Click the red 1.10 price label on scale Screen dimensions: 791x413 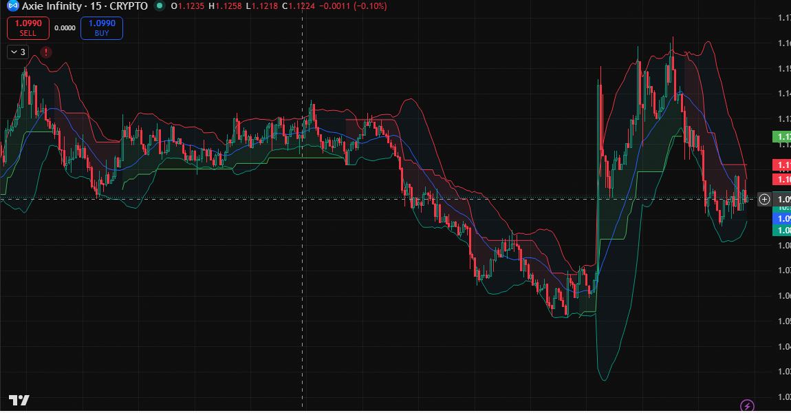pos(782,179)
